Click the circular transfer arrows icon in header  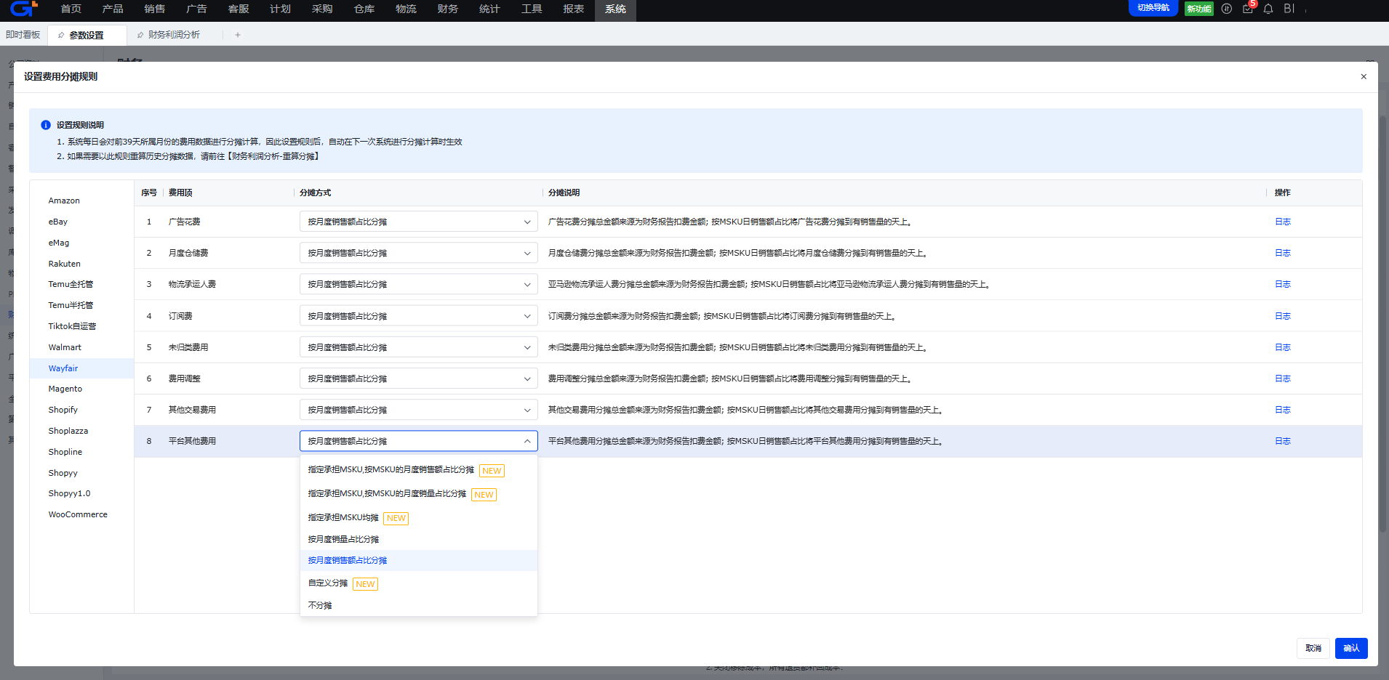(1227, 9)
